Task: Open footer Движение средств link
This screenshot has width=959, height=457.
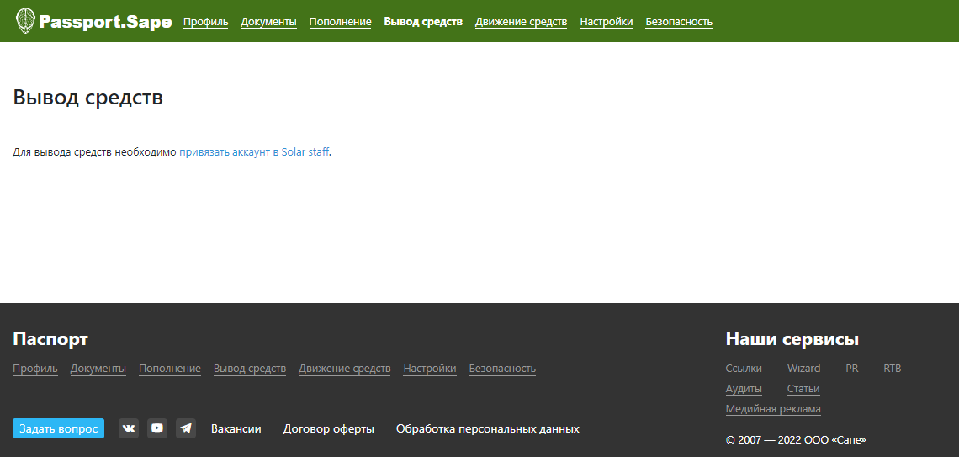Action: [x=344, y=369]
